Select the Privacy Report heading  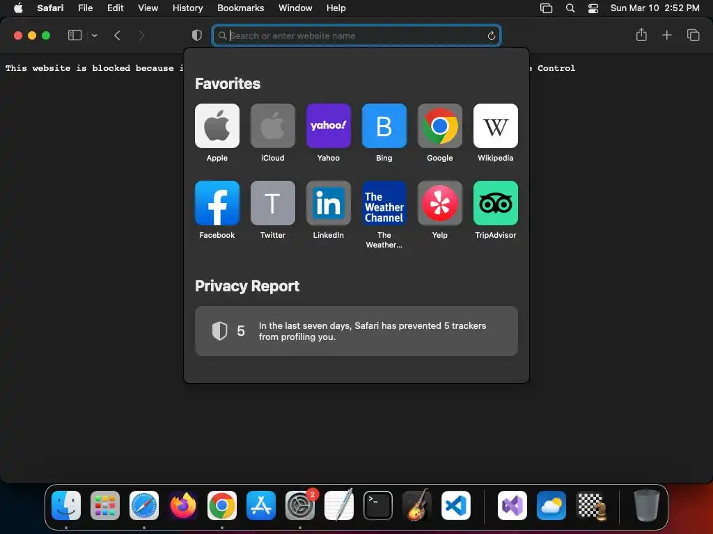tap(247, 286)
